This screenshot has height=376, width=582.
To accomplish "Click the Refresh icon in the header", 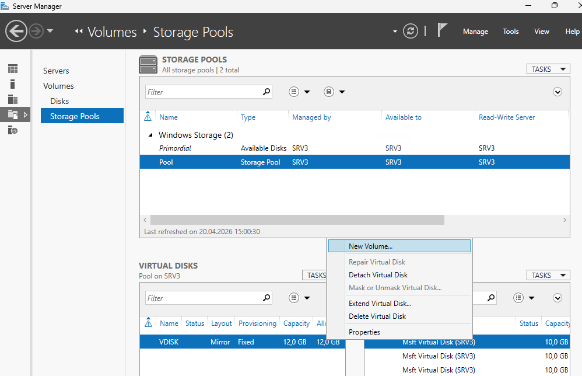I will point(410,31).
